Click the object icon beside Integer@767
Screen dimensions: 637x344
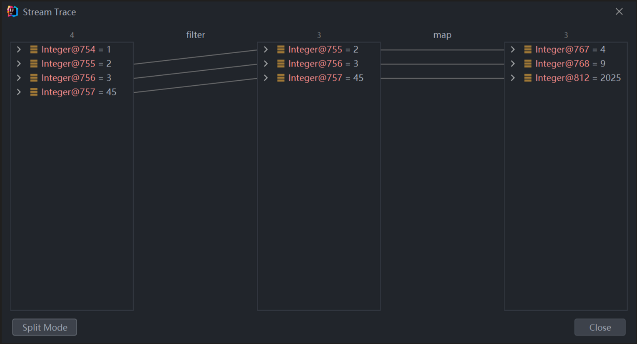click(528, 49)
